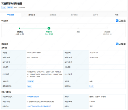Click the 申请/代理机构 subsection heading
Viewport: 128px width, 110px height.
[x=6, y=92]
